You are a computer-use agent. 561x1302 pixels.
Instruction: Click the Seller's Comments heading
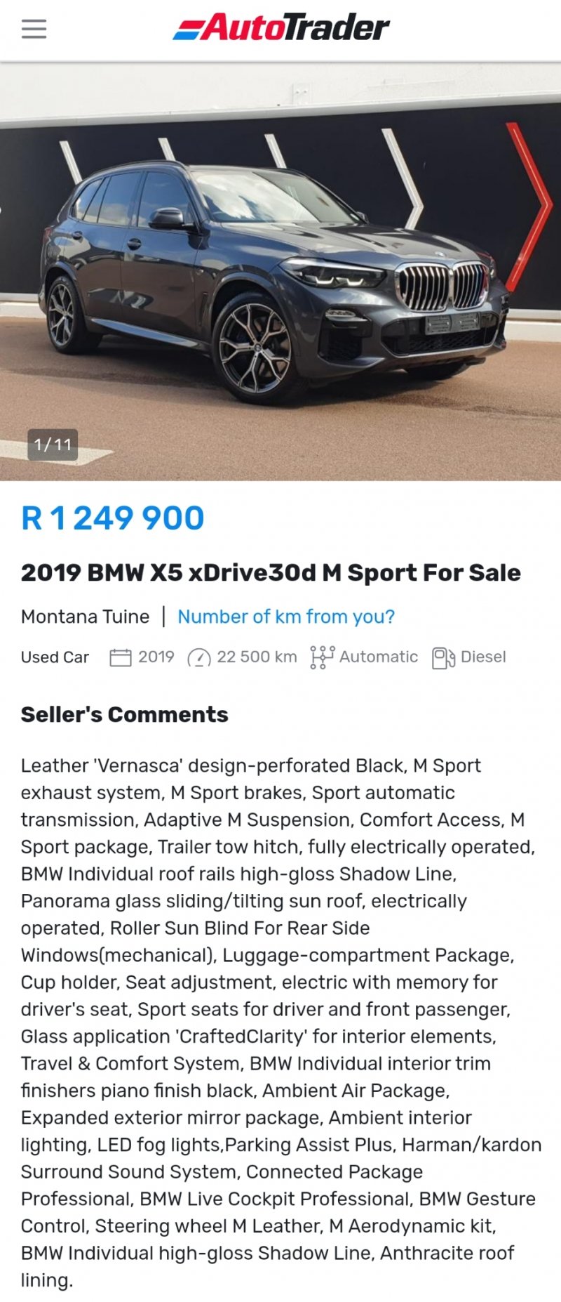click(125, 714)
